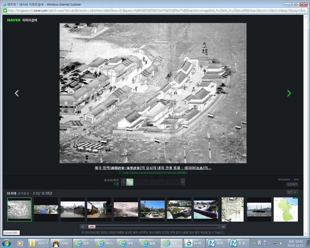Select the sepia landscape painting thumbnail
The width and height of the screenshot is (310, 248).
126,210
